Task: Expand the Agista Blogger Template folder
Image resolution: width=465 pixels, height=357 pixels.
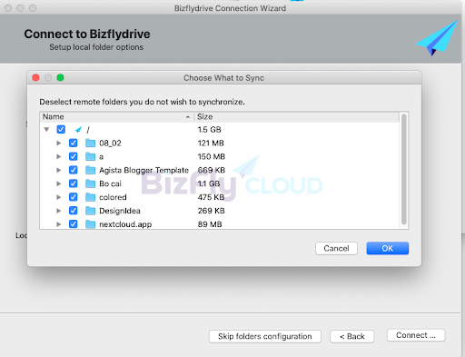Action: pos(59,170)
